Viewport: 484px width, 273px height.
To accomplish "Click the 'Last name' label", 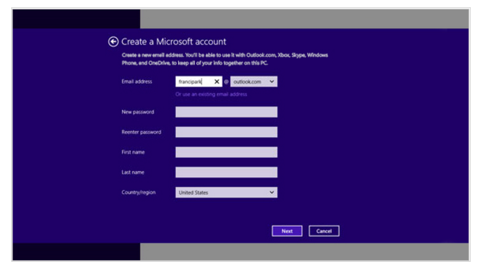I will pos(133,172).
